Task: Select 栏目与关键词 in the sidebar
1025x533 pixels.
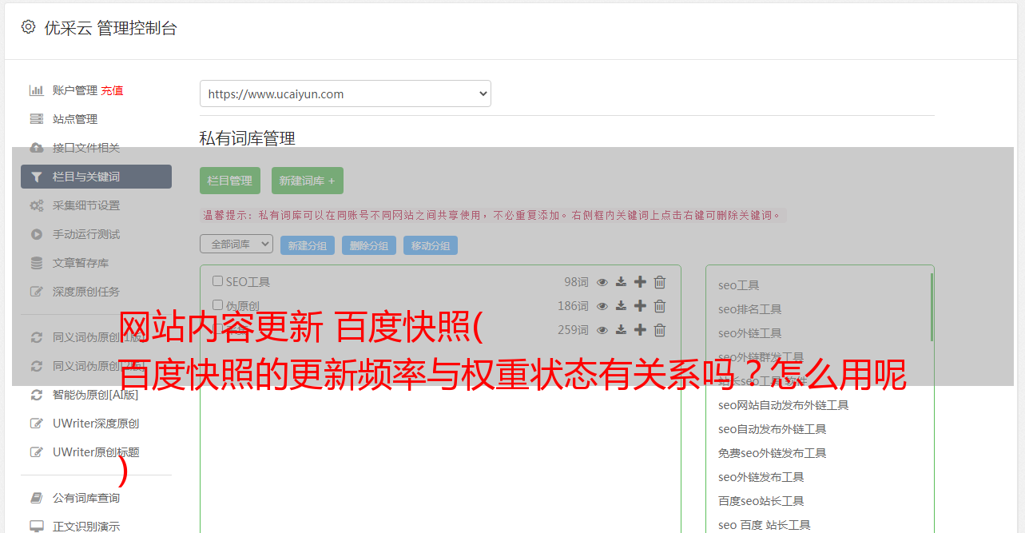Action: pos(96,177)
